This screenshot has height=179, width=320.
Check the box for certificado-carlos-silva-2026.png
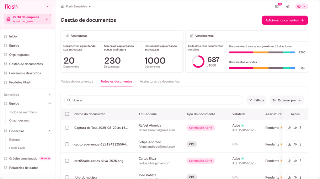coord(67,161)
